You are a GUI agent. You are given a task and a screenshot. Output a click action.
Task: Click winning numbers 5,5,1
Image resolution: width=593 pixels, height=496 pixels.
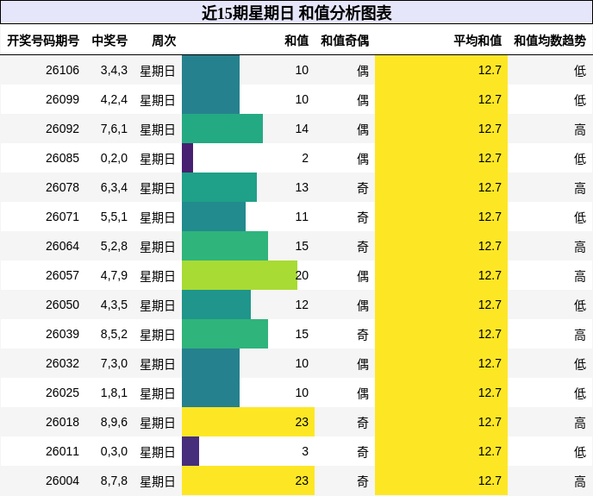(114, 217)
